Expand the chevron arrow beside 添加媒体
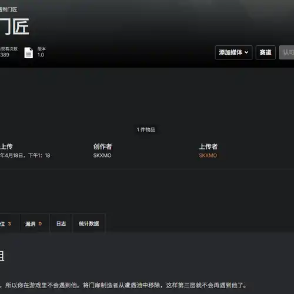The width and height of the screenshot is (294, 294). point(246,52)
